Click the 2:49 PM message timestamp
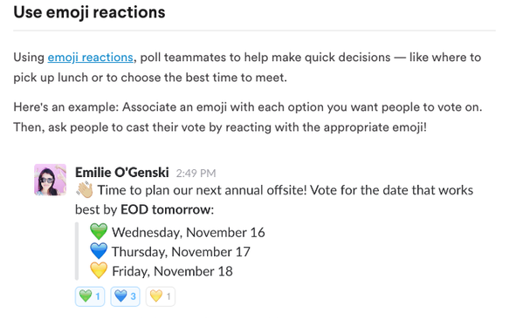 pyautogui.click(x=196, y=174)
